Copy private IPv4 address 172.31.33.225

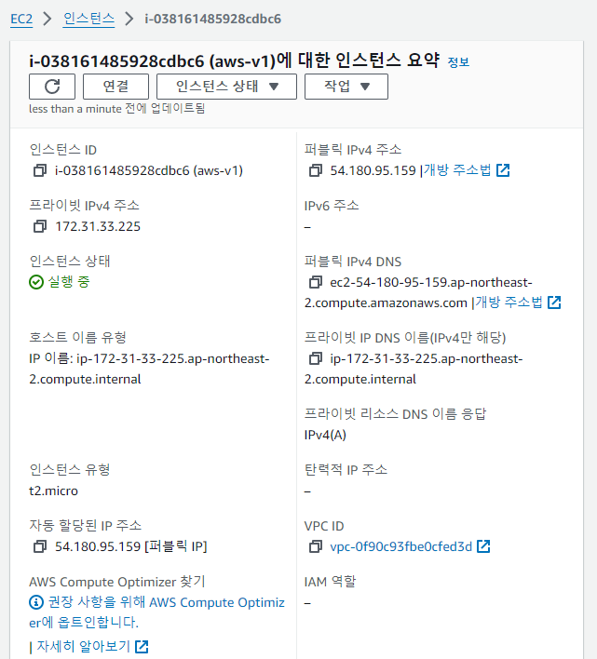(40, 226)
